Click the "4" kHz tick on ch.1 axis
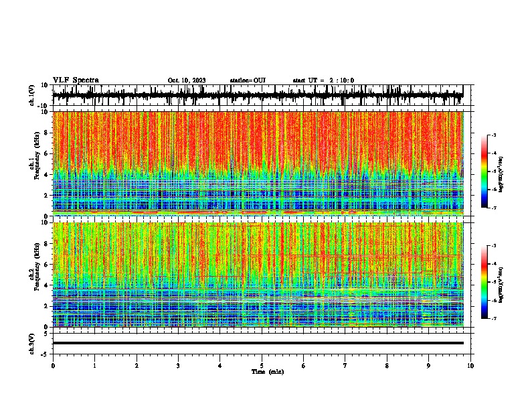The image size is (530, 410). [x=46, y=175]
